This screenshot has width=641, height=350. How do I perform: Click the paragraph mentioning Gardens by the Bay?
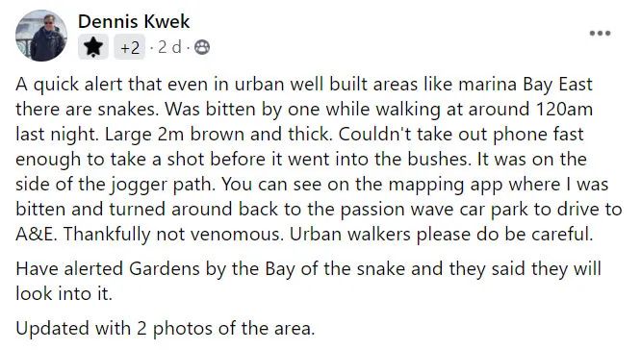coord(309,281)
